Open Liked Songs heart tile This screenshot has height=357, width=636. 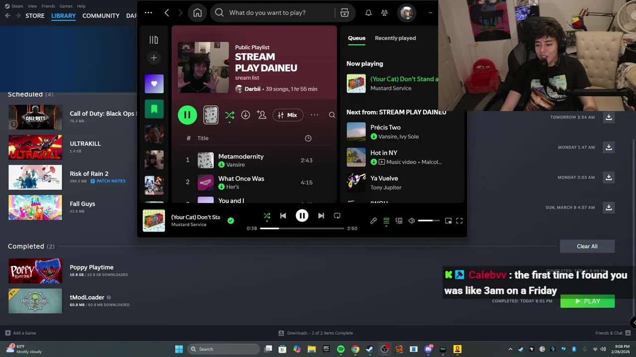[154, 84]
